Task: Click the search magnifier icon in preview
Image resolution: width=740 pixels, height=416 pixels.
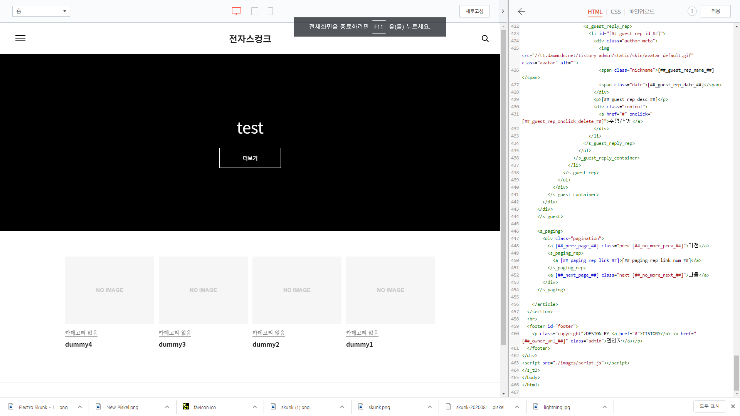Action: tap(485, 39)
